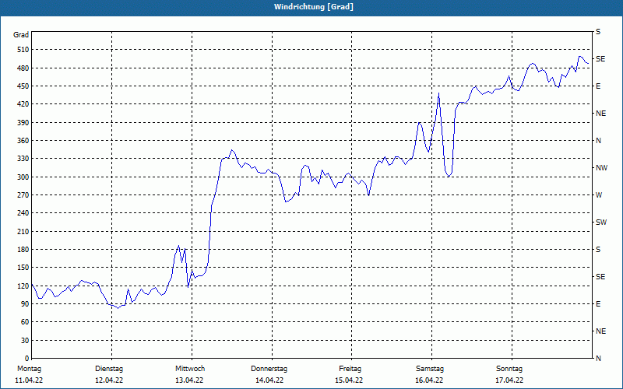The image size is (623, 389).
Task: Click the 60 degree axis label
Action: (x=25, y=321)
